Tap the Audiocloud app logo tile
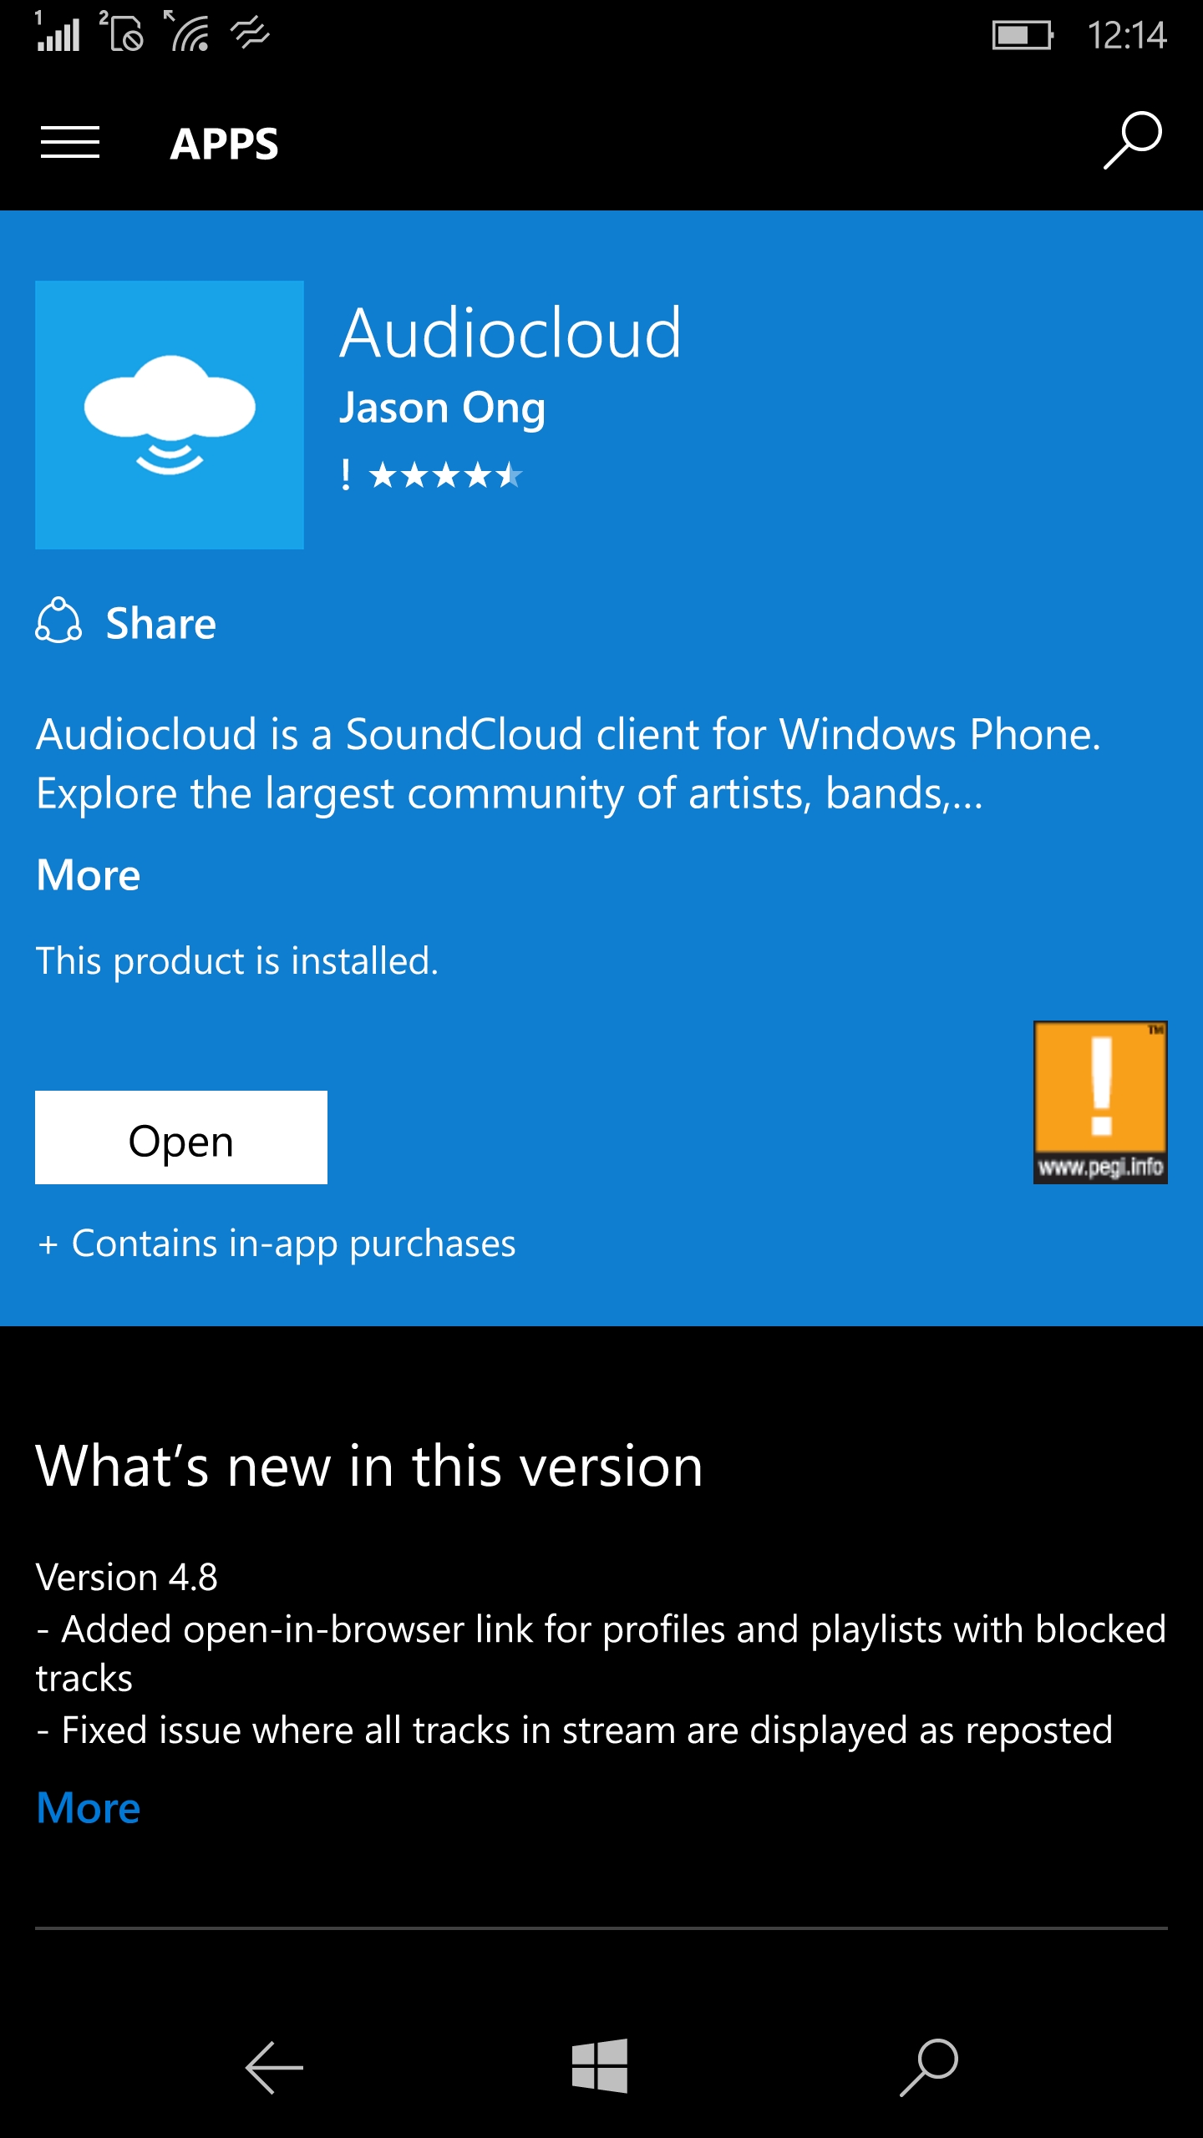The width and height of the screenshot is (1203, 2138). tap(170, 415)
